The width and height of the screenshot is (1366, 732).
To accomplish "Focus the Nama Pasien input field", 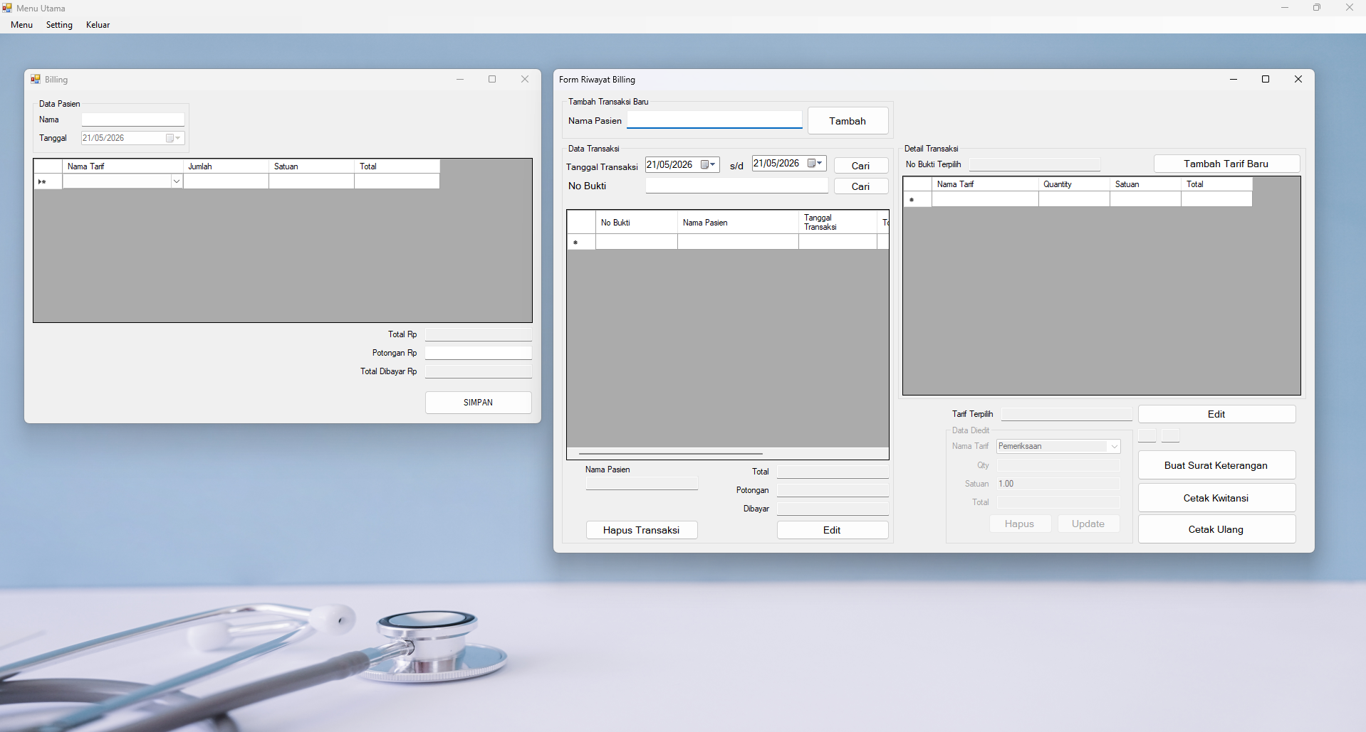I will [x=714, y=120].
